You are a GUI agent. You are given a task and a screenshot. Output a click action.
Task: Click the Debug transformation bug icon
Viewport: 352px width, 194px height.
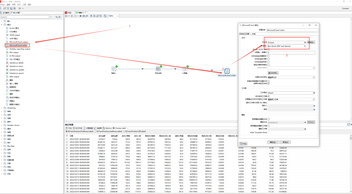tap(83, 16)
